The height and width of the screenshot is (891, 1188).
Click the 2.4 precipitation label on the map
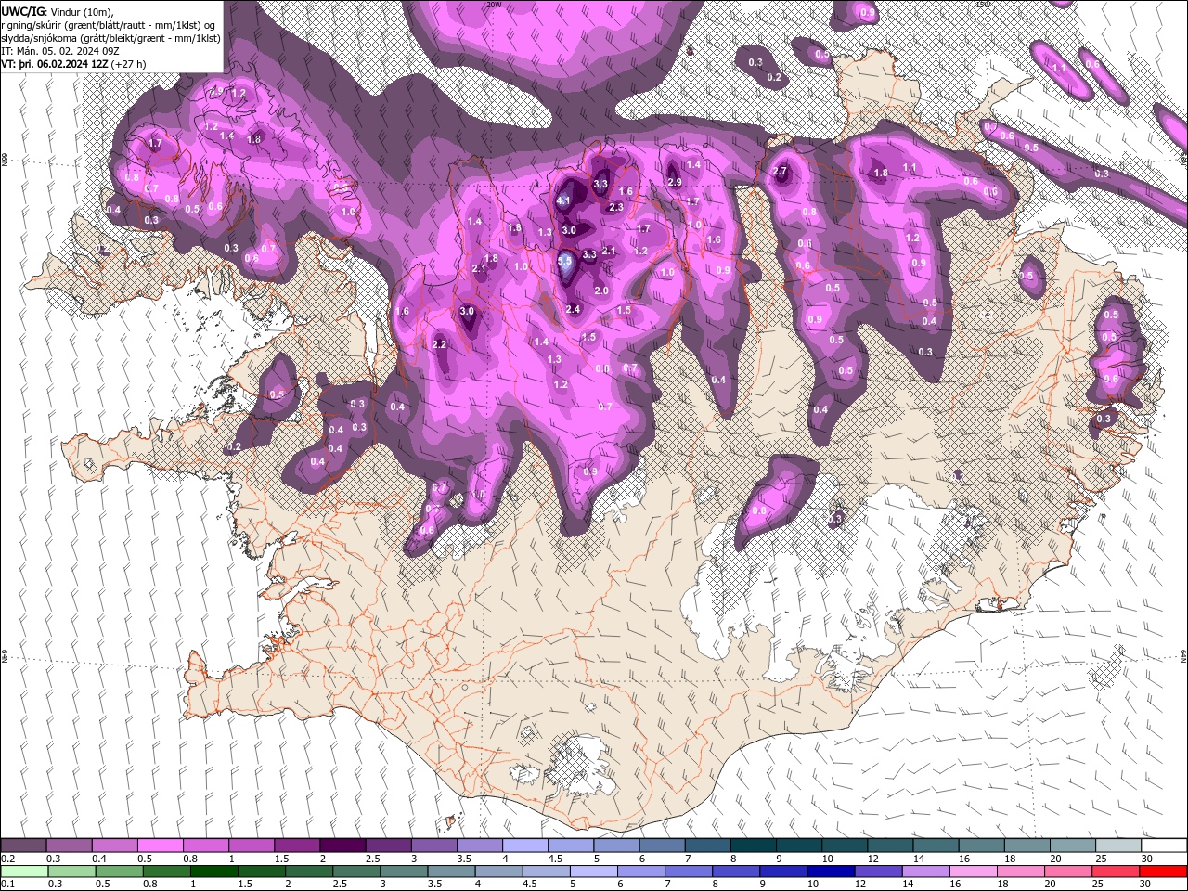(573, 309)
